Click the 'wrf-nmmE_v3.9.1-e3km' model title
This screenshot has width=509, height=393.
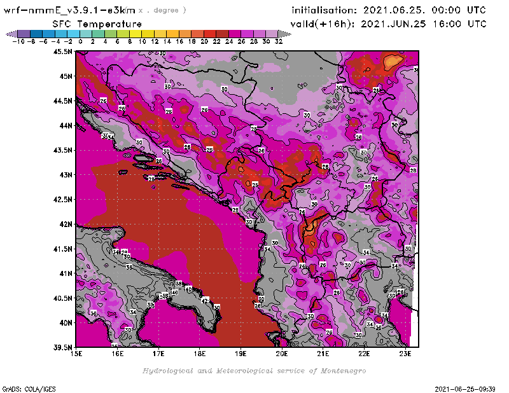click(x=69, y=10)
